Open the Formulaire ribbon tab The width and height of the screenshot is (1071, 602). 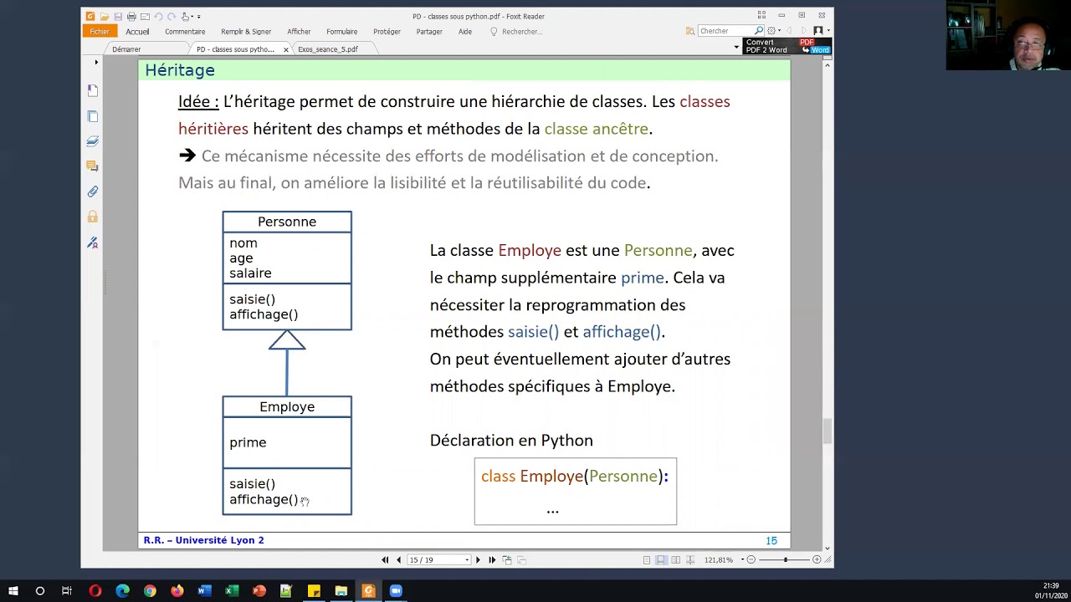[x=341, y=32]
